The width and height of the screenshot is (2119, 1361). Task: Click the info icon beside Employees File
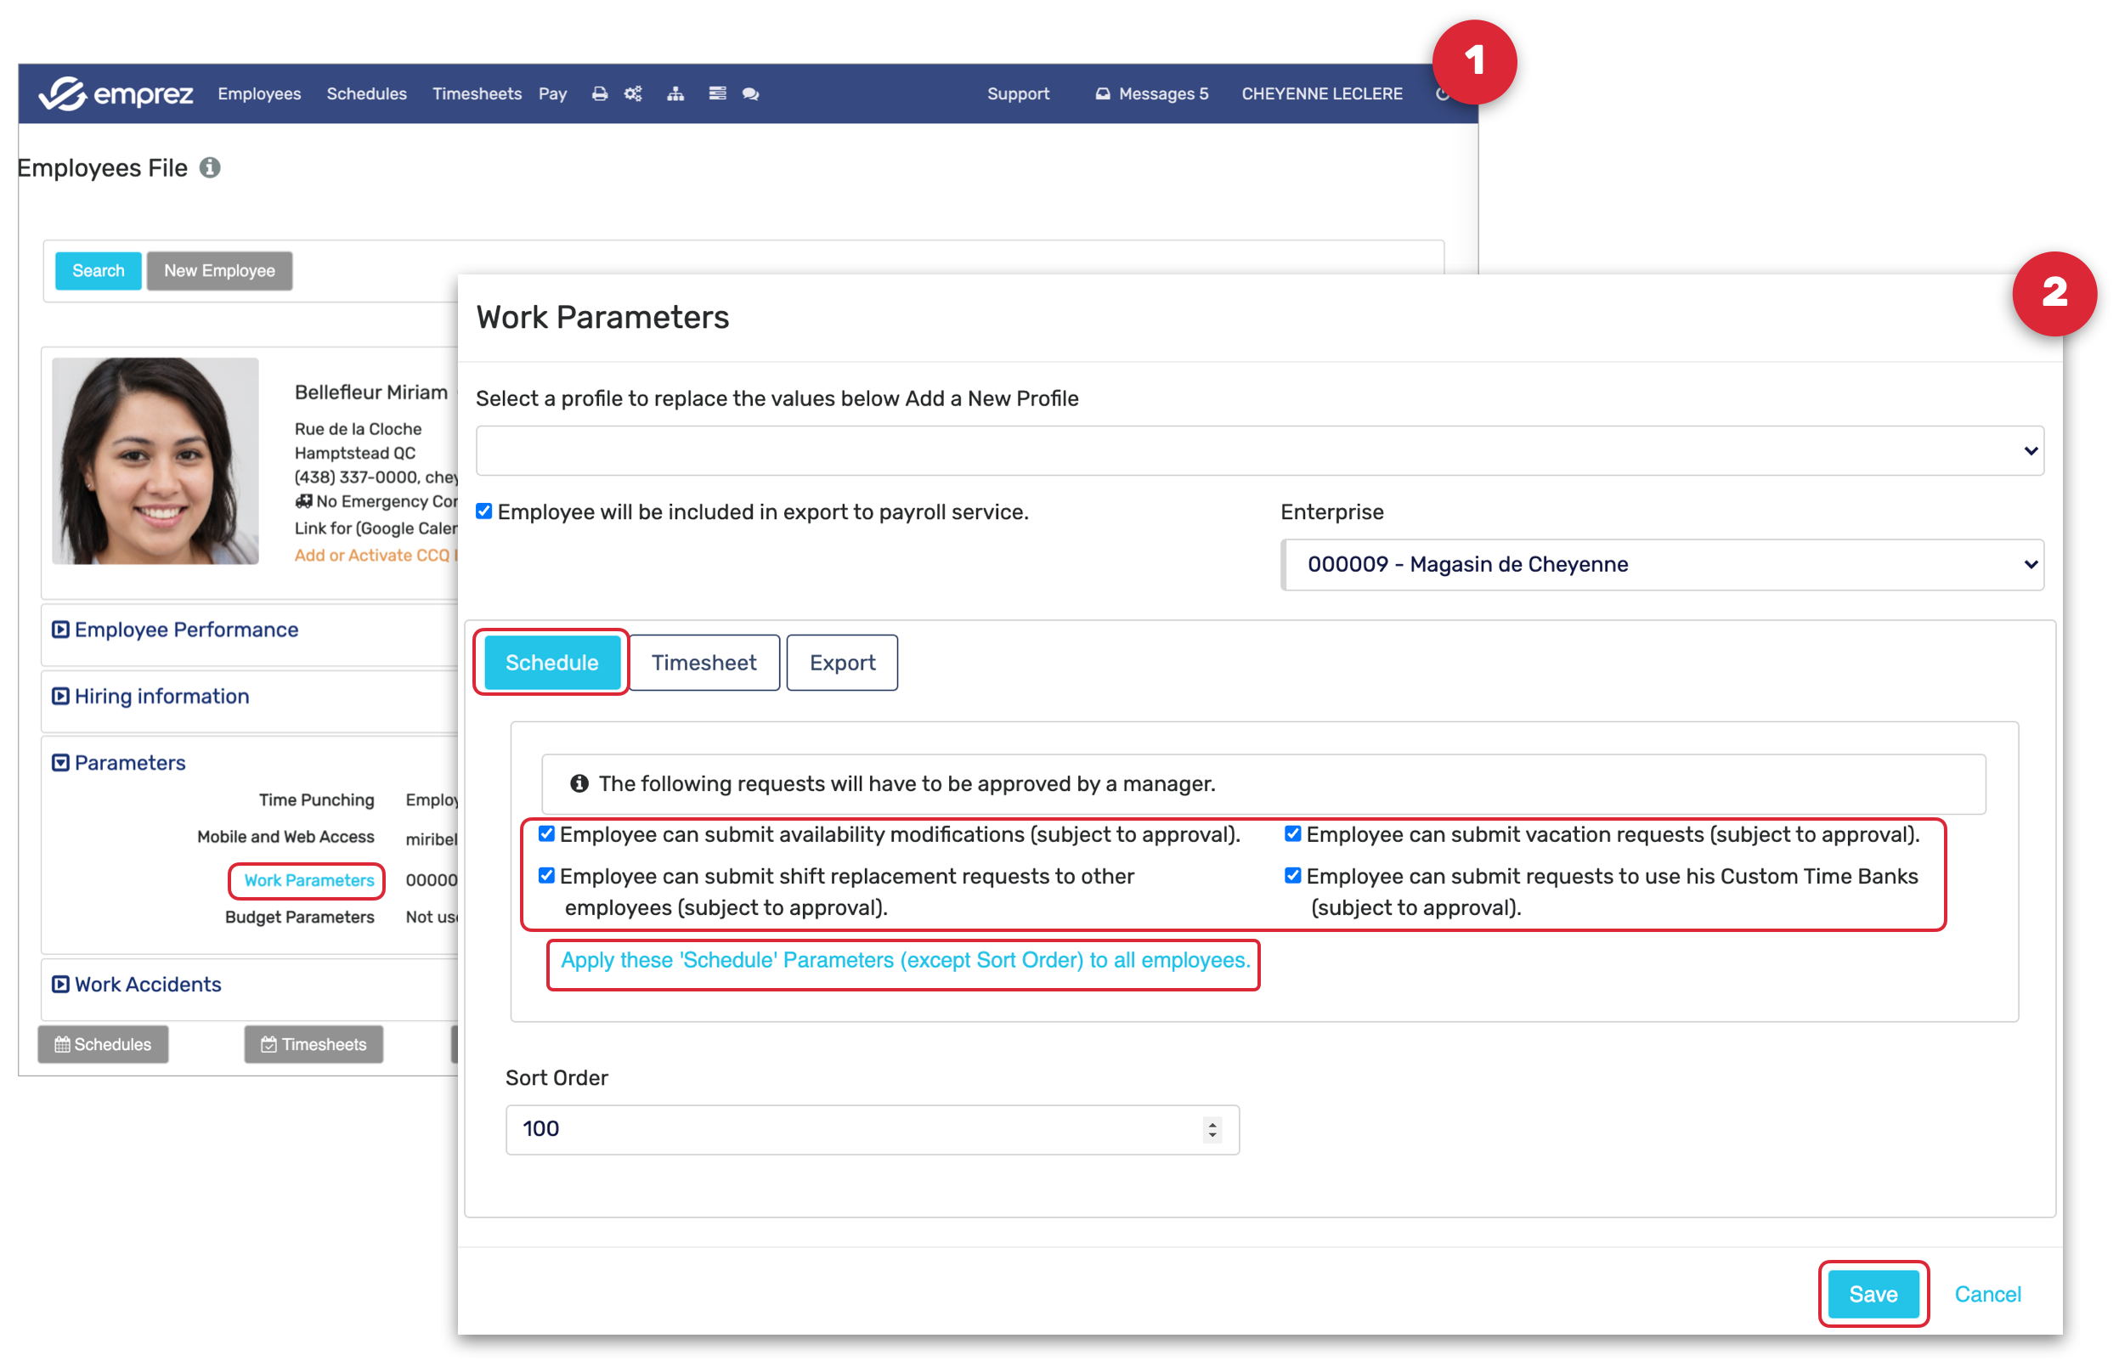[x=211, y=168]
